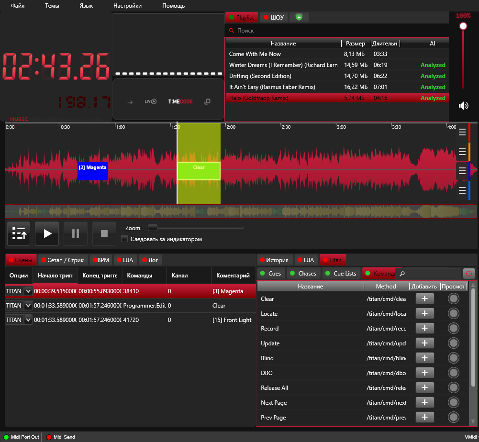
Task: Click the red refresh commands icon
Action: [468, 274]
